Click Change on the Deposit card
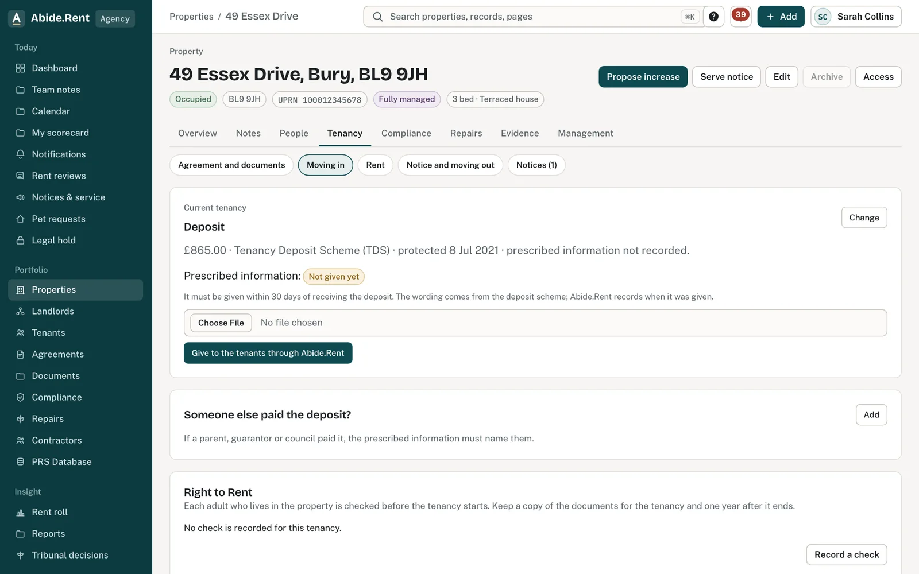 pos(864,218)
